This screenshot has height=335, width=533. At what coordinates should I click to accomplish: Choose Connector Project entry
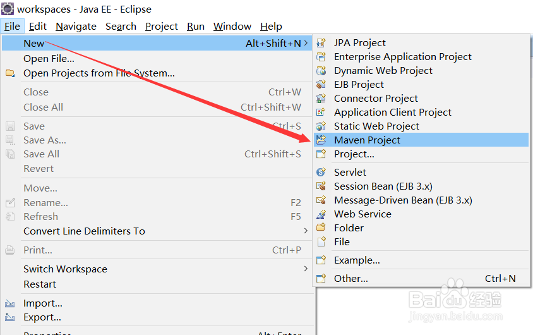click(421, 99)
